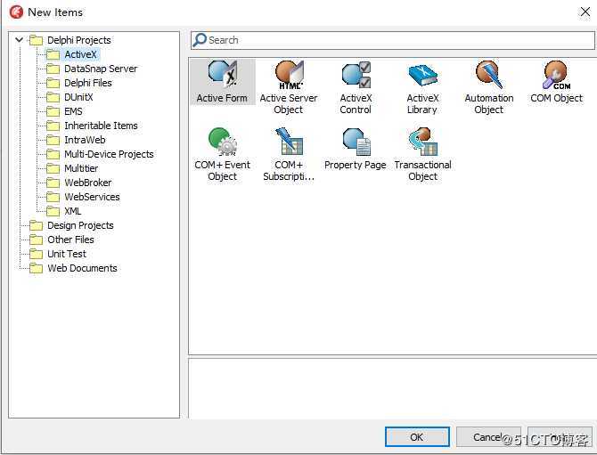
Task: Open the WebBroker category
Action: click(x=88, y=183)
